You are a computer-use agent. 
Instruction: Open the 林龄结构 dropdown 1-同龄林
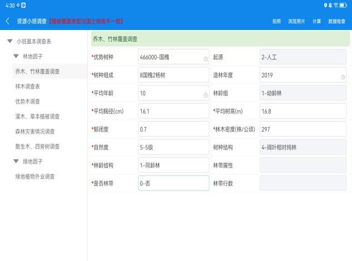[173, 165]
